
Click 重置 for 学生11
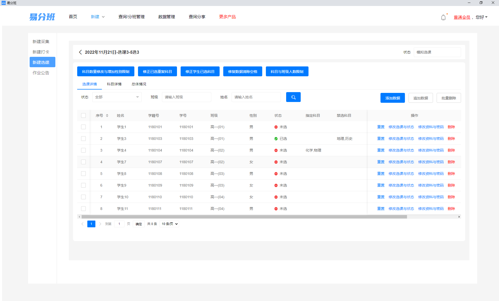coord(381,209)
